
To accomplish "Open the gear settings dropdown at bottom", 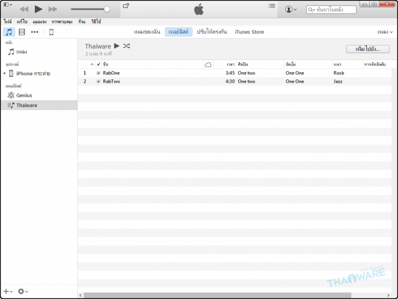I will 23,292.
